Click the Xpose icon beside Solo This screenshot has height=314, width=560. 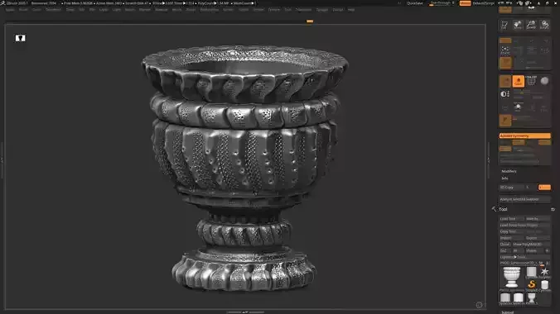532,81
